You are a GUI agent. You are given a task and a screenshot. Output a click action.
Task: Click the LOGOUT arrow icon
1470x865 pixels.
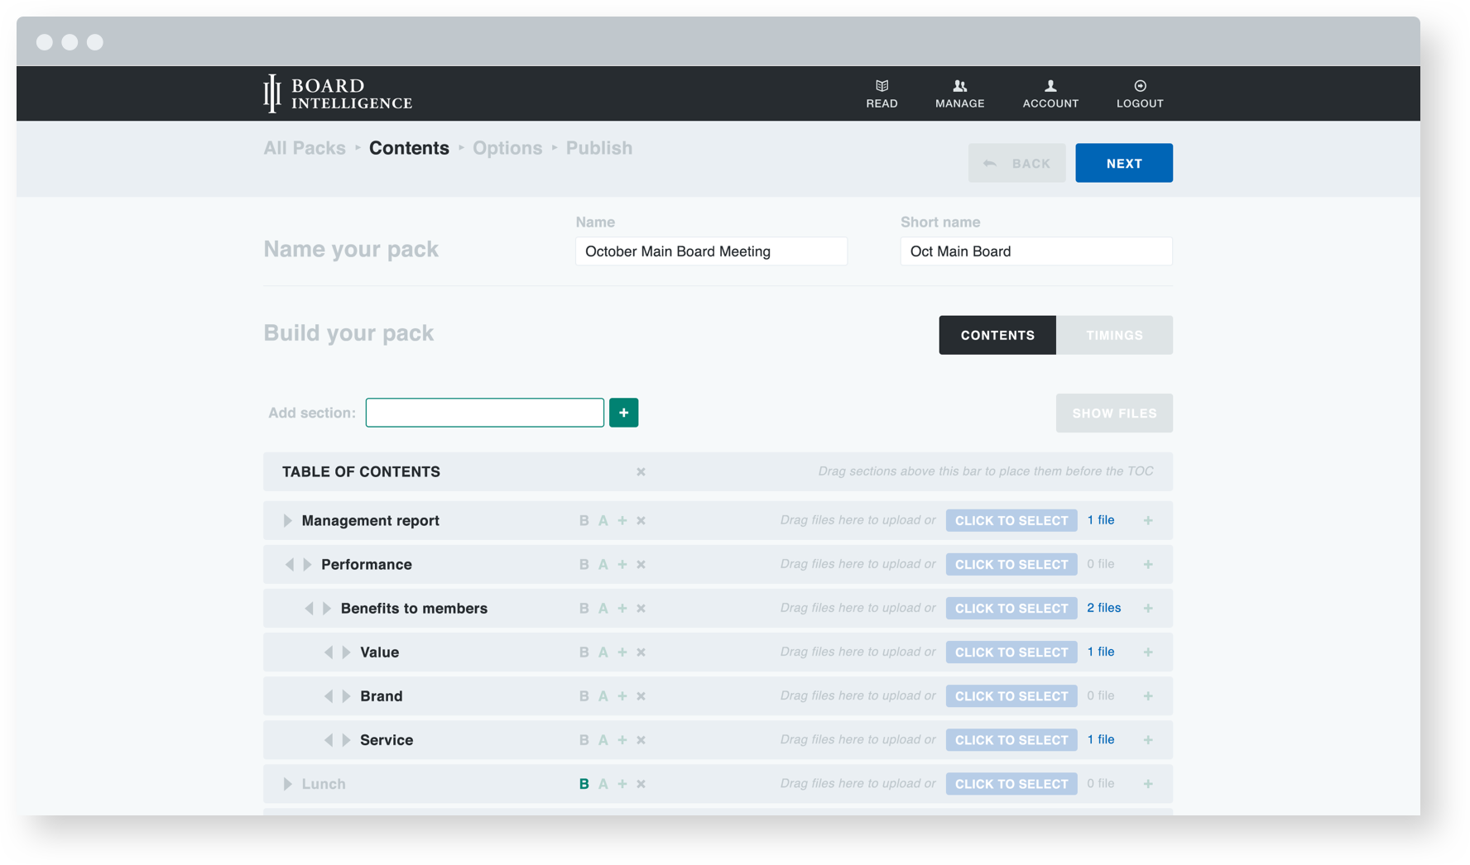[x=1140, y=85]
